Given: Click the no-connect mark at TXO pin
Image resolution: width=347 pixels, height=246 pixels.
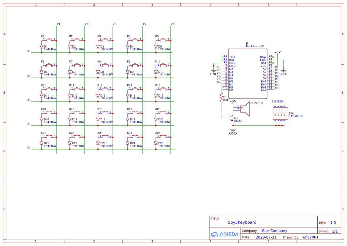Looking at the screenshot, I should 223,57.
